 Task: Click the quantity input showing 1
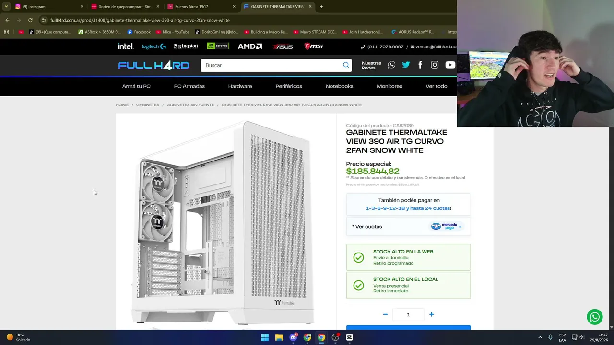pos(408,314)
